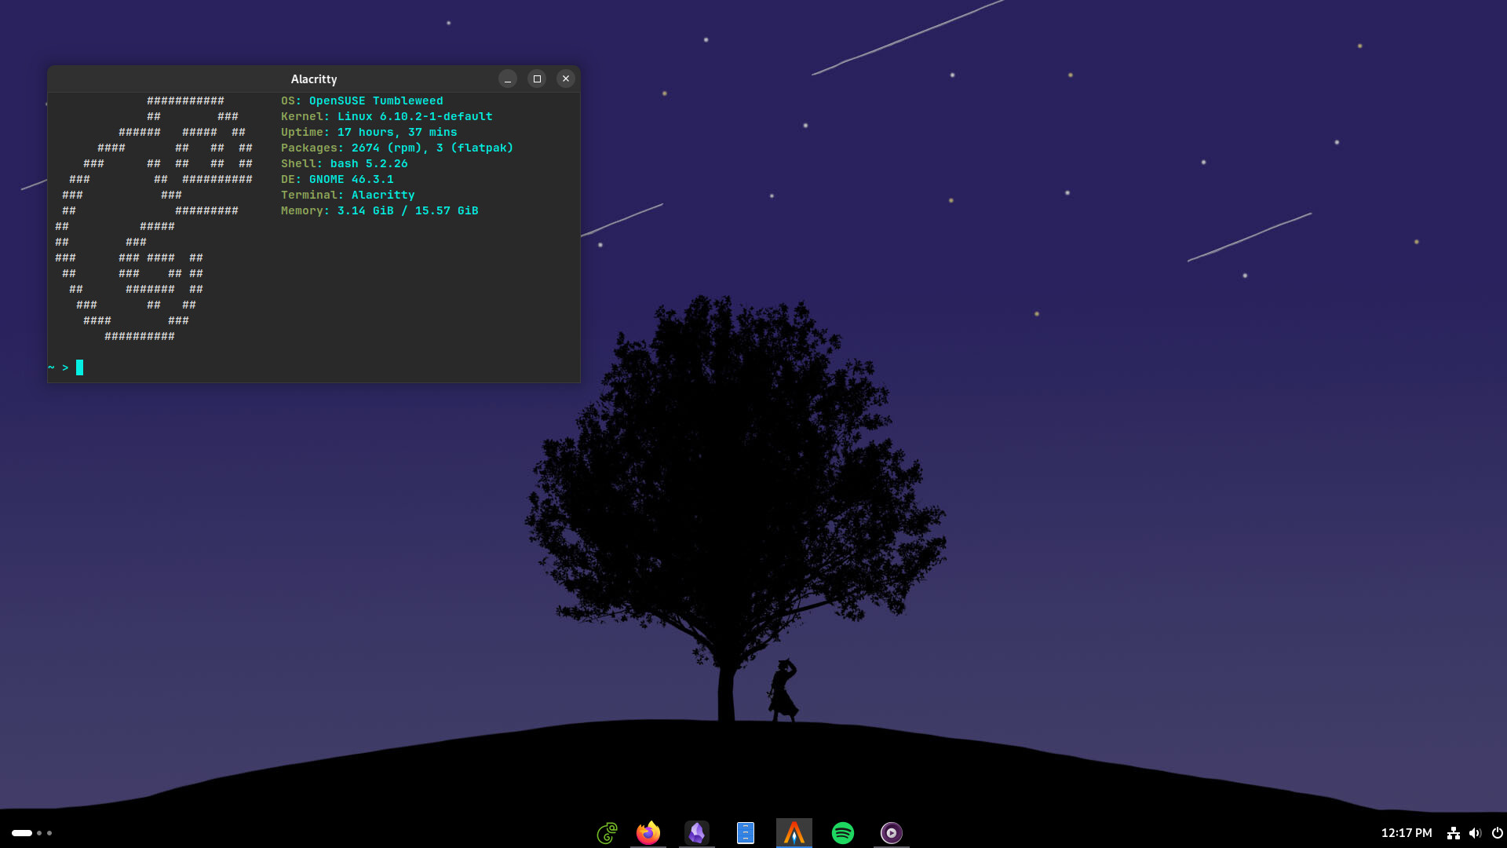Viewport: 1507px width, 848px height.
Task: Open Spotify from the dock
Action: click(x=843, y=833)
